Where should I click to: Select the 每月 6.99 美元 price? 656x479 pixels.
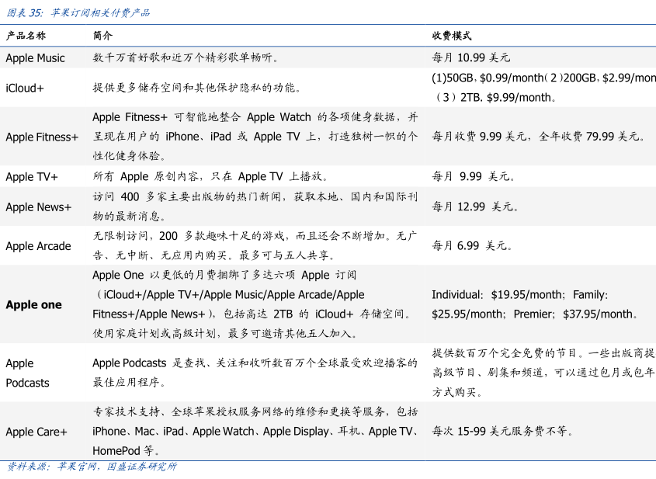pyautogui.click(x=472, y=246)
